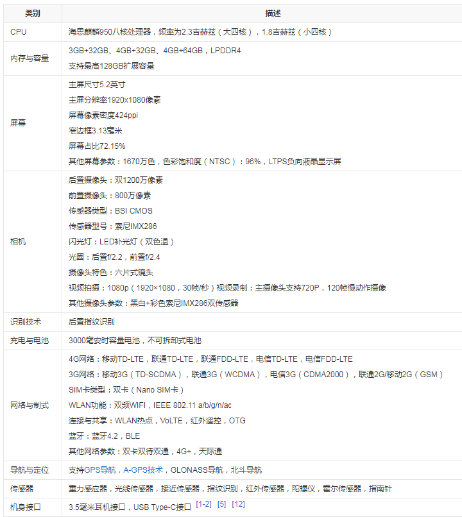Screen dimensions: 462x517
Task: Select the 识别技术 category cell
Action: pyautogui.click(x=33, y=322)
